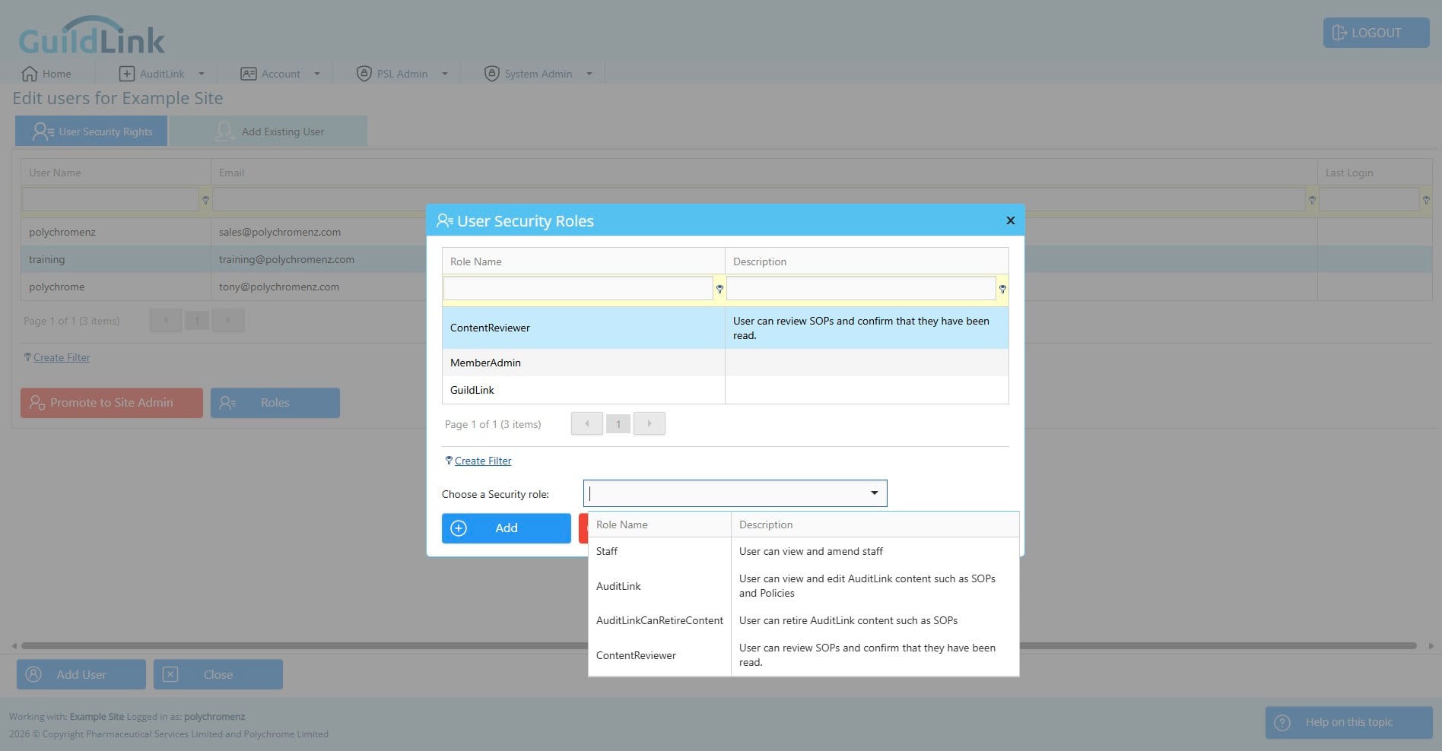This screenshot has width=1442, height=751.
Task: Click the User Name filter input field
Action: coord(110,199)
